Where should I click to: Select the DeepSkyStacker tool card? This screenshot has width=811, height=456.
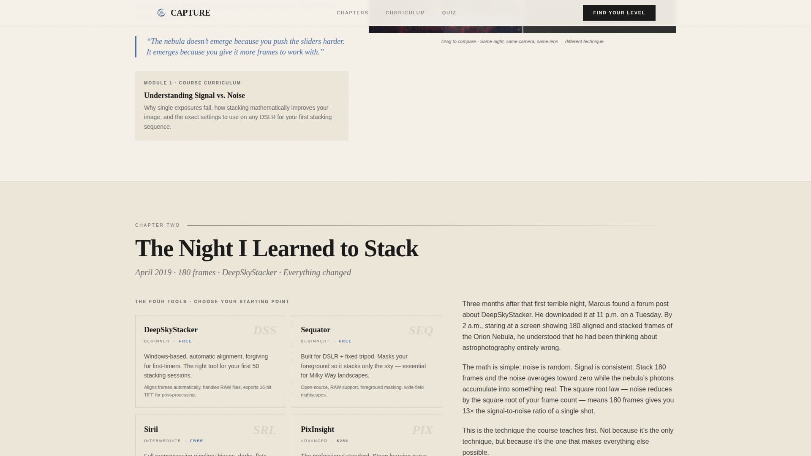pos(210,361)
